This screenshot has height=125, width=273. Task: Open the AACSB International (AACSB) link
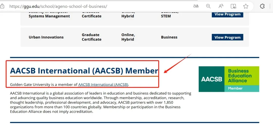[103, 85]
